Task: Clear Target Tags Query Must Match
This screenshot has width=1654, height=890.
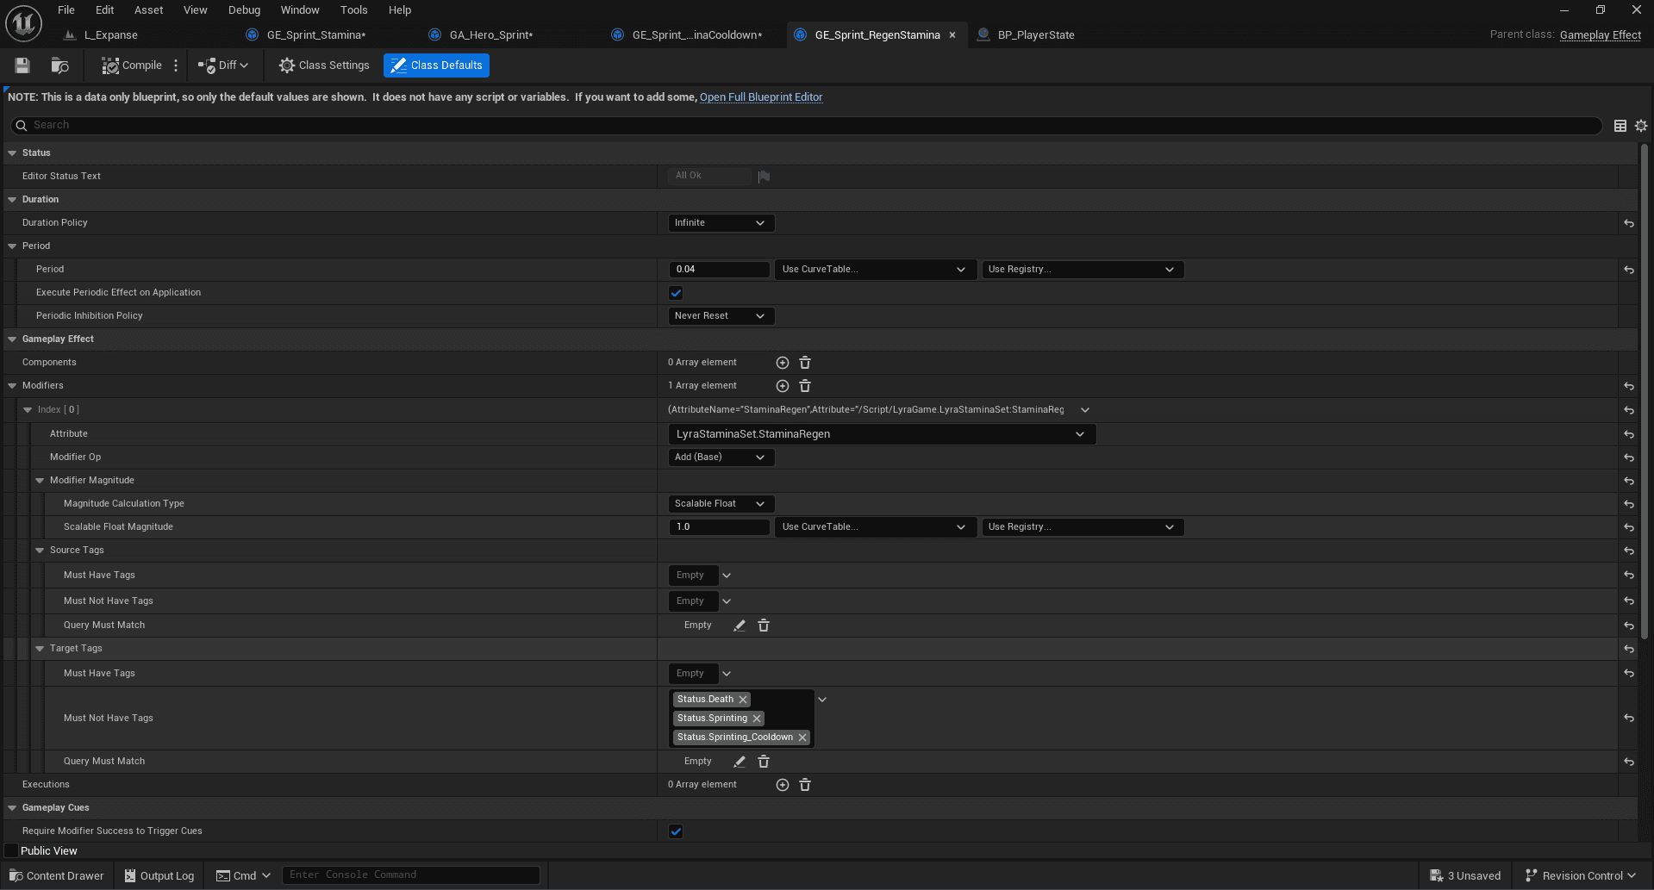Action: (764, 762)
